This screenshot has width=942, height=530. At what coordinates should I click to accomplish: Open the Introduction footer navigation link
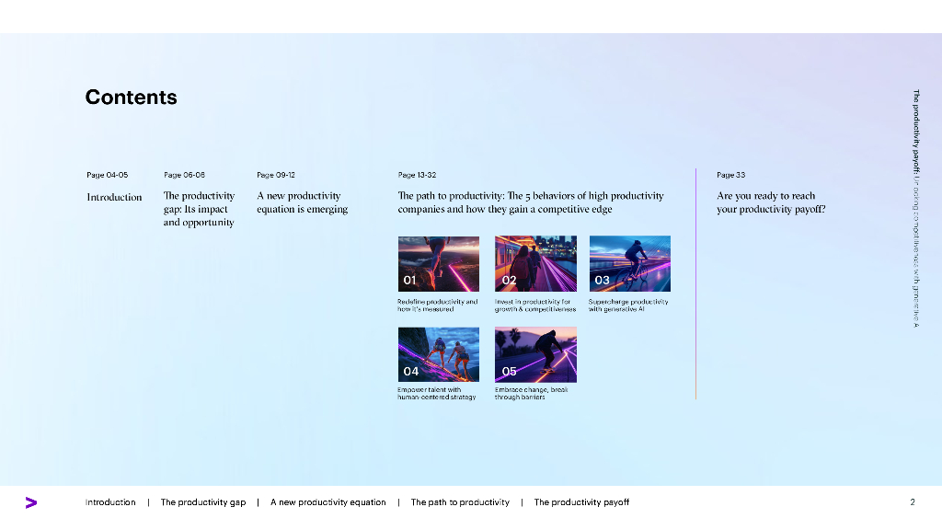click(x=110, y=502)
